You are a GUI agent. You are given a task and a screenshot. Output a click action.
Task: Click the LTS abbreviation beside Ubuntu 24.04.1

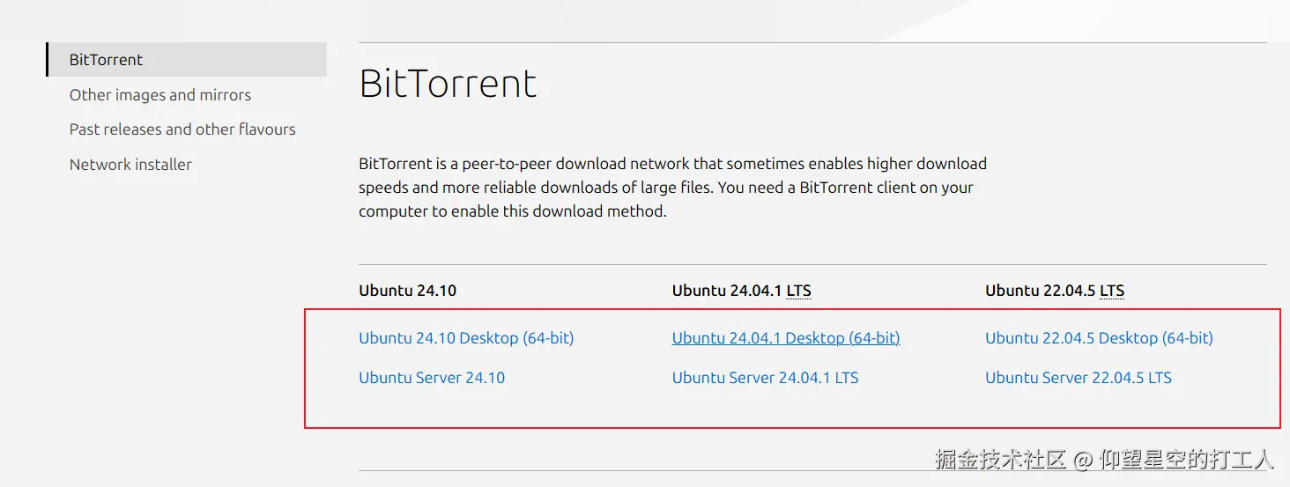pos(798,291)
